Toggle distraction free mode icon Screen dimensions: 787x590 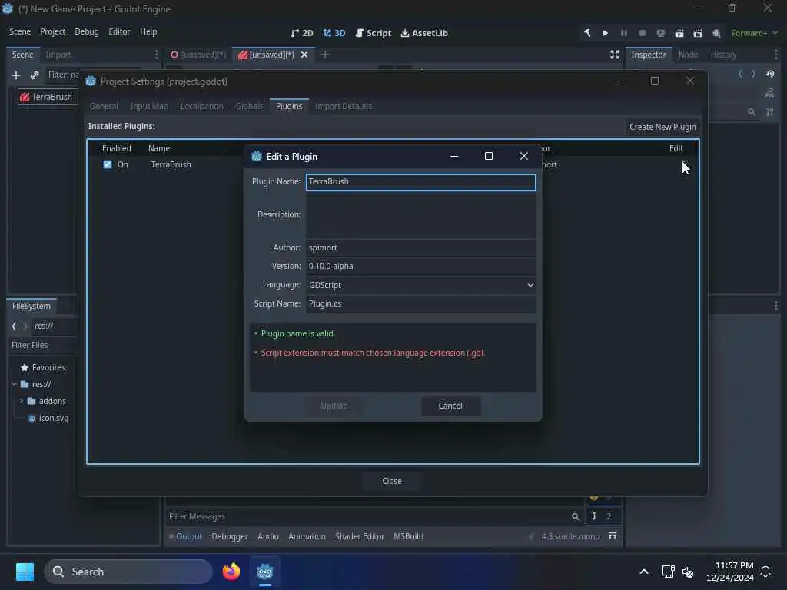pyautogui.click(x=614, y=55)
